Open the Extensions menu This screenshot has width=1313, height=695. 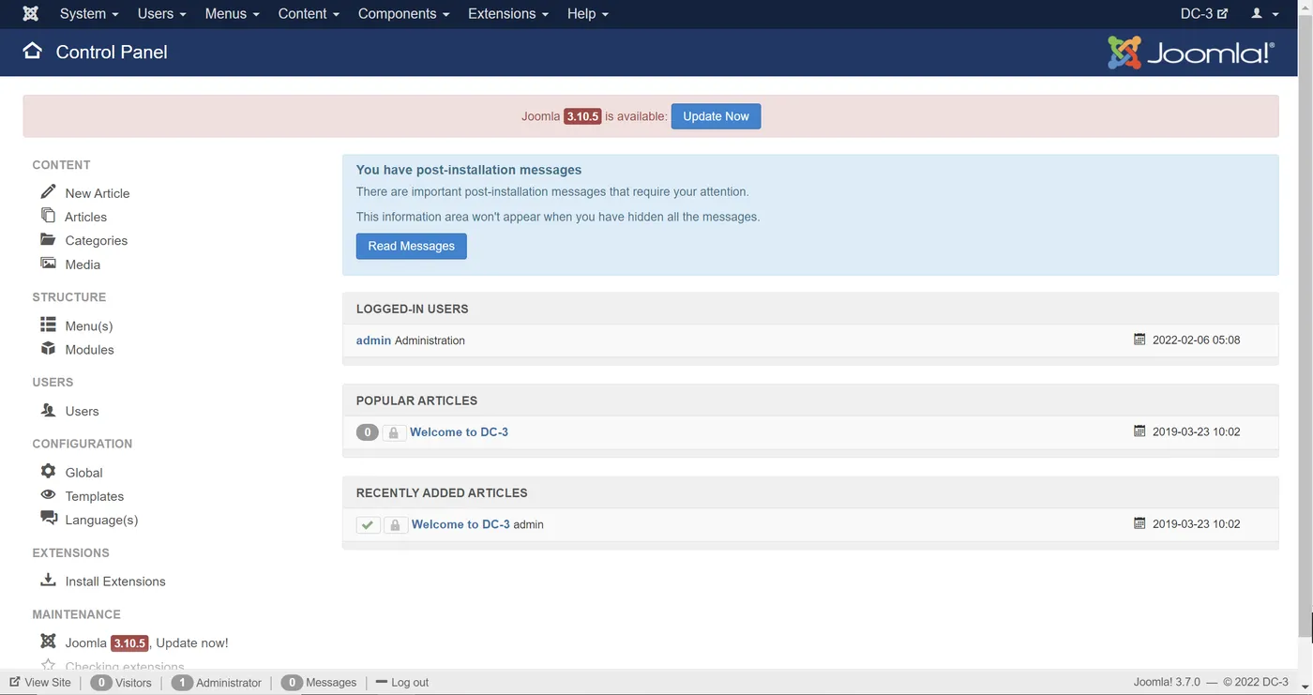pos(508,13)
